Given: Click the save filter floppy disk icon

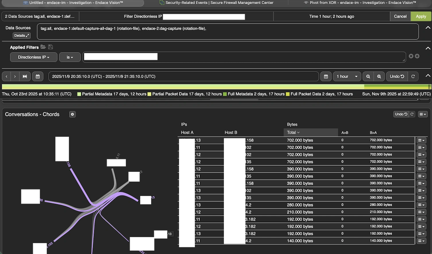Looking at the screenshot, I should [x=51, y=47].
